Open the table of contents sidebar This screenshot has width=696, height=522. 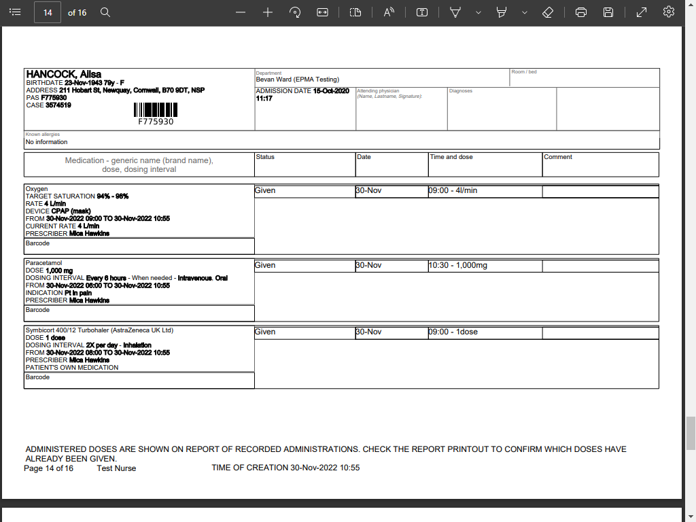tap(15, 12)
